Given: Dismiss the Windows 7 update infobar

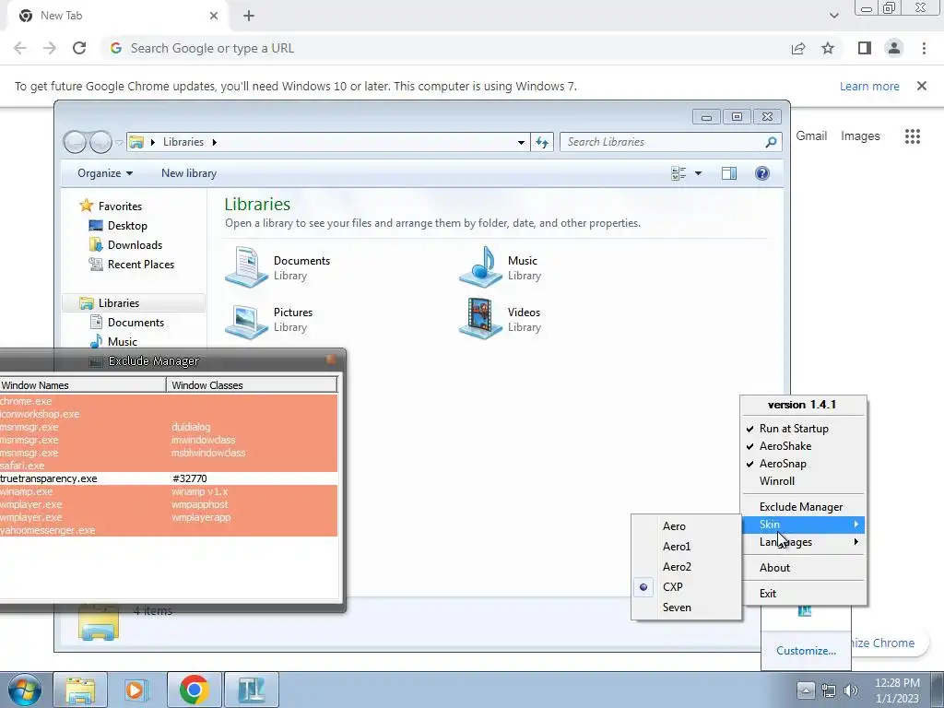Looking at the screenshot, I should (x=922, y=86).
